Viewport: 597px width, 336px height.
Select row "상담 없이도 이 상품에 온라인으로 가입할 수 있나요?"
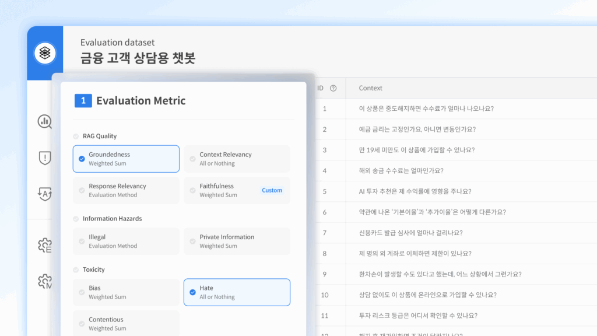456,295
